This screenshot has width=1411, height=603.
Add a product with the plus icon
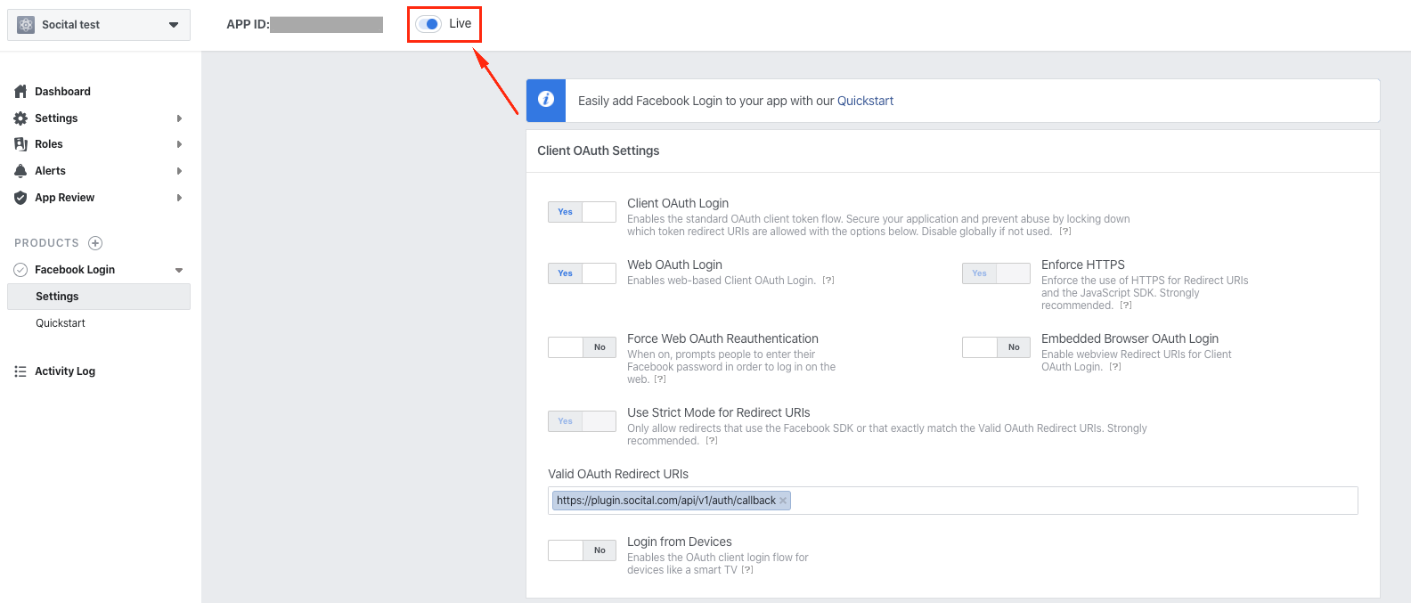(x=95, y=243)
